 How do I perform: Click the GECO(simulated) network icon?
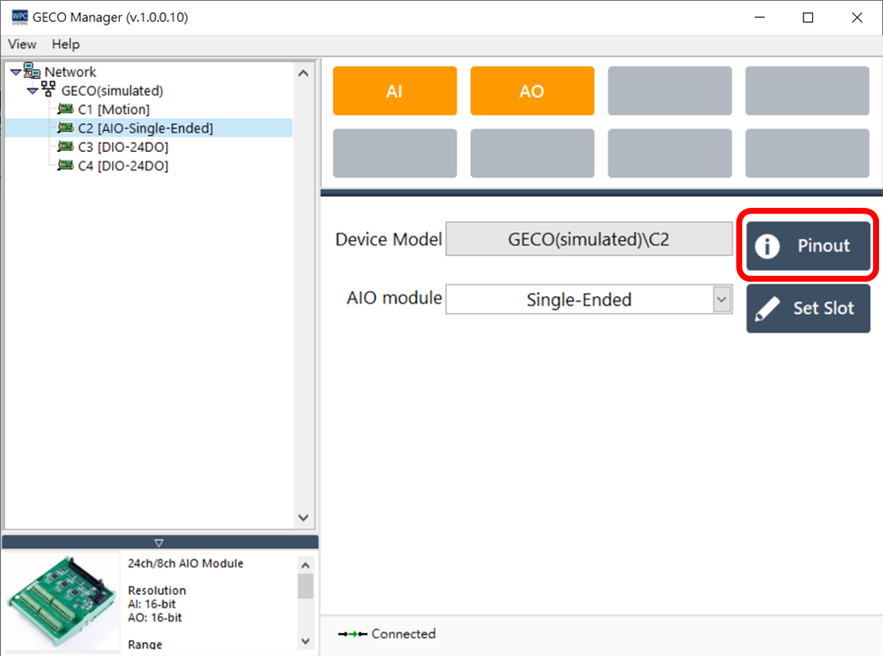[x=48, y=90]
